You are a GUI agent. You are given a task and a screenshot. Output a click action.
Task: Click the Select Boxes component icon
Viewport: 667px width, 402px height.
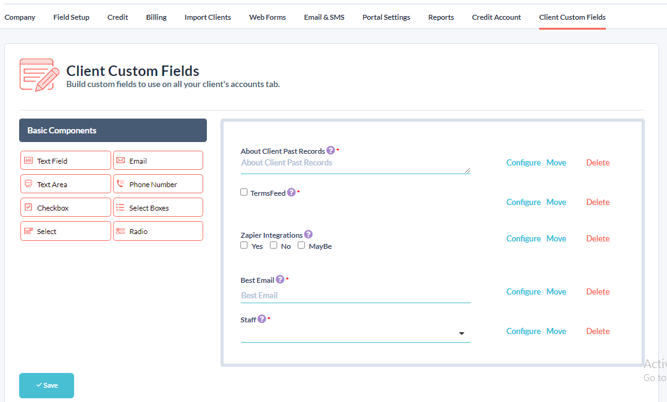tap(120, 207)
